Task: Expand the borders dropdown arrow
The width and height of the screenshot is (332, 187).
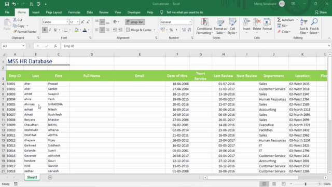Action: (70, 30)
